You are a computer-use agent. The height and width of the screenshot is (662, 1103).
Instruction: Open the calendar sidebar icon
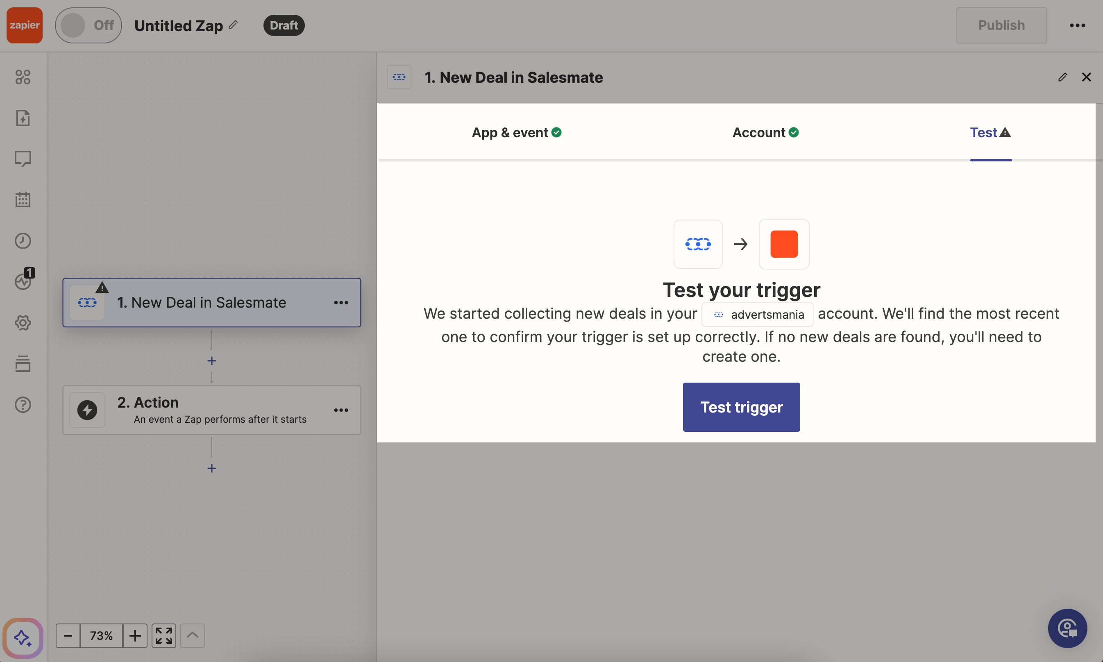coord(23,200)
